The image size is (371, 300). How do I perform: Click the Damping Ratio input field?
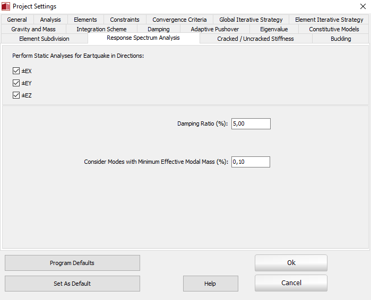[x=251, y=123]
